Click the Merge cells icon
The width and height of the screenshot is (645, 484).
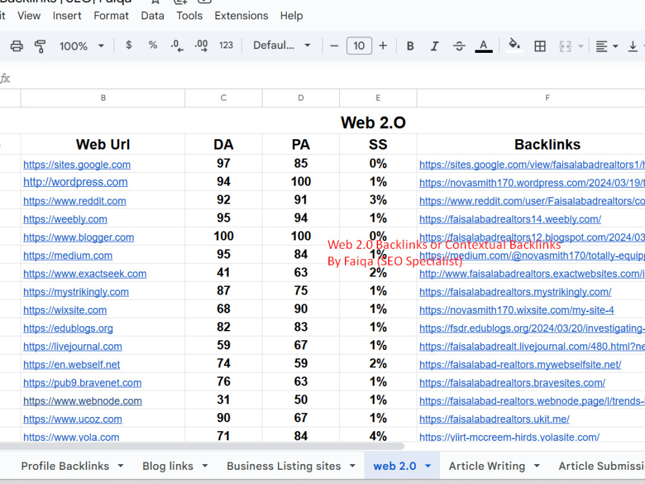pos(565,46)
